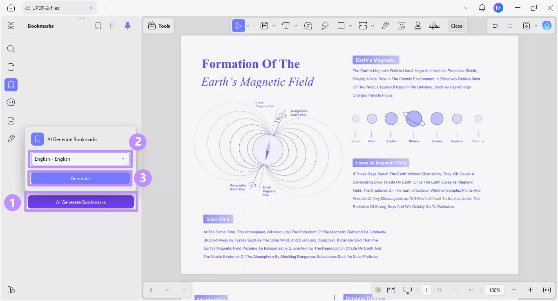
Task: Click the Earth's Magnetic heading in document
Action: click(x=375, y=60)
